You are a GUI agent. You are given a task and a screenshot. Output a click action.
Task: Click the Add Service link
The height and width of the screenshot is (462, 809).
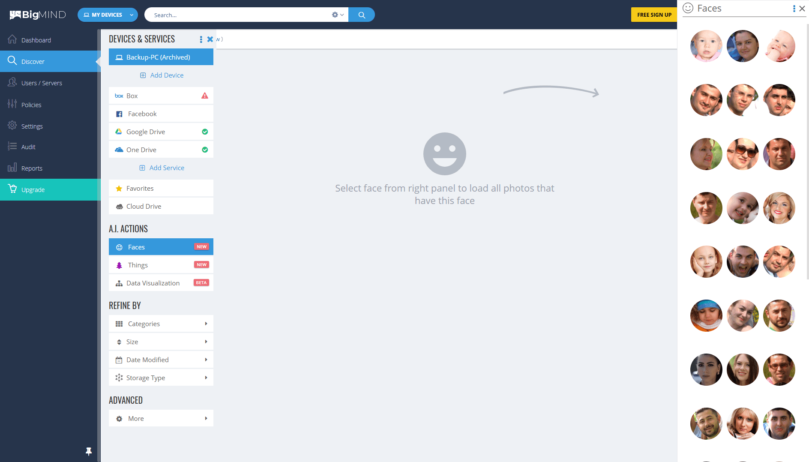point(167,168)
